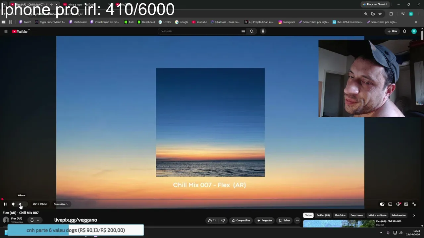Open the on-screen keyboard in search box
424x238 pixels.
[x=243, y=31]
